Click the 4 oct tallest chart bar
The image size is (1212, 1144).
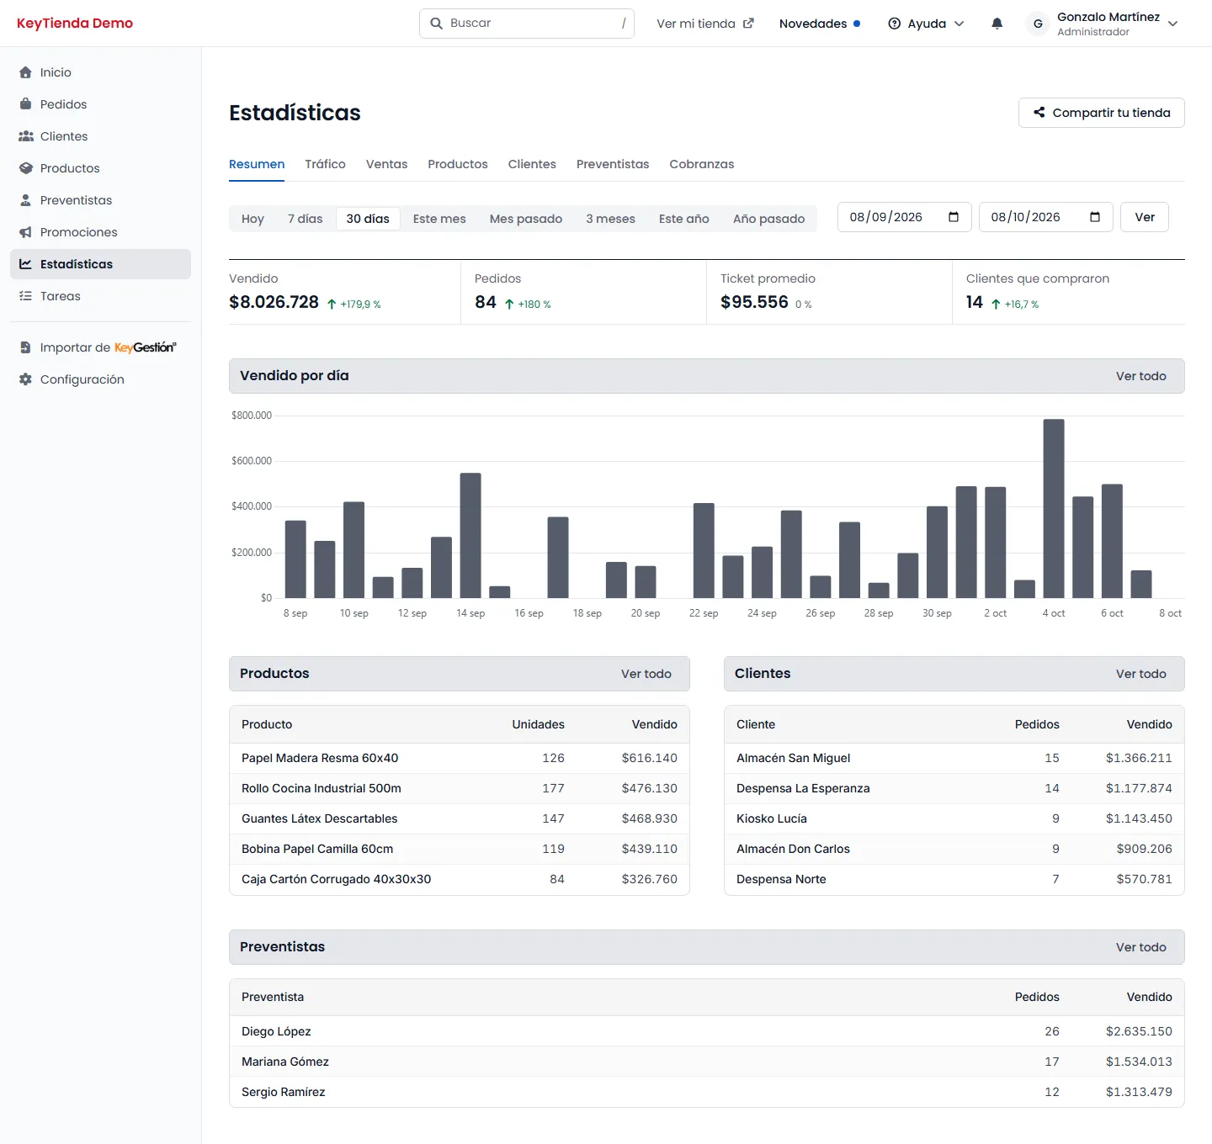click(x=1054, y=508)
